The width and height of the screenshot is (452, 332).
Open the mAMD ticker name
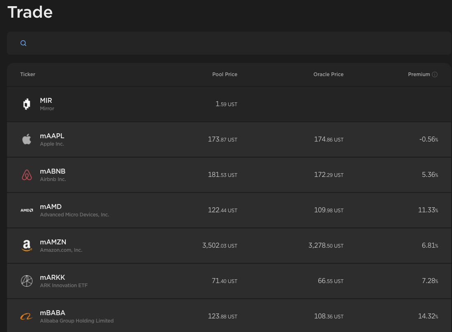(51, 207)
